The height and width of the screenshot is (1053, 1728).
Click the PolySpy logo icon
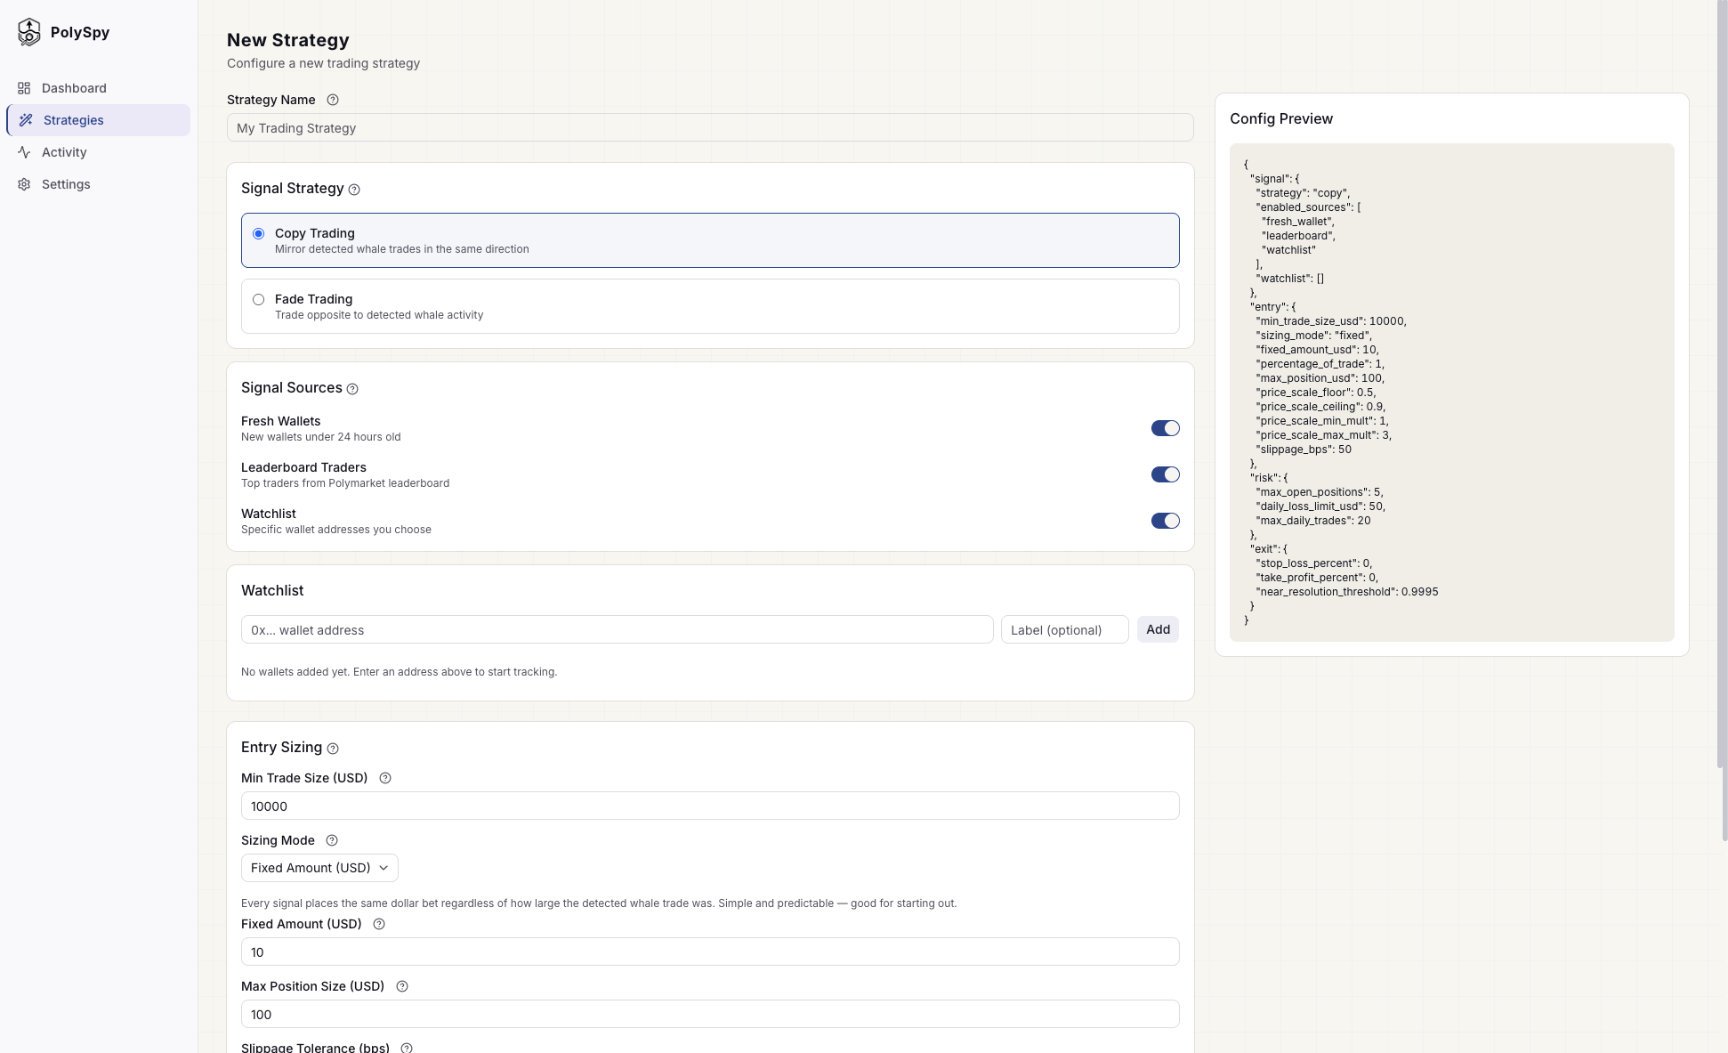tap(29, 32)
